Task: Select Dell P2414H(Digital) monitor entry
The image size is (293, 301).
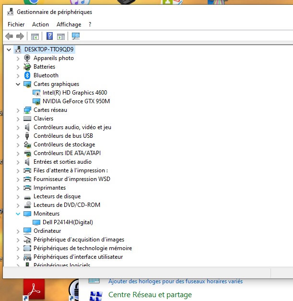Action: coord(68,222)
